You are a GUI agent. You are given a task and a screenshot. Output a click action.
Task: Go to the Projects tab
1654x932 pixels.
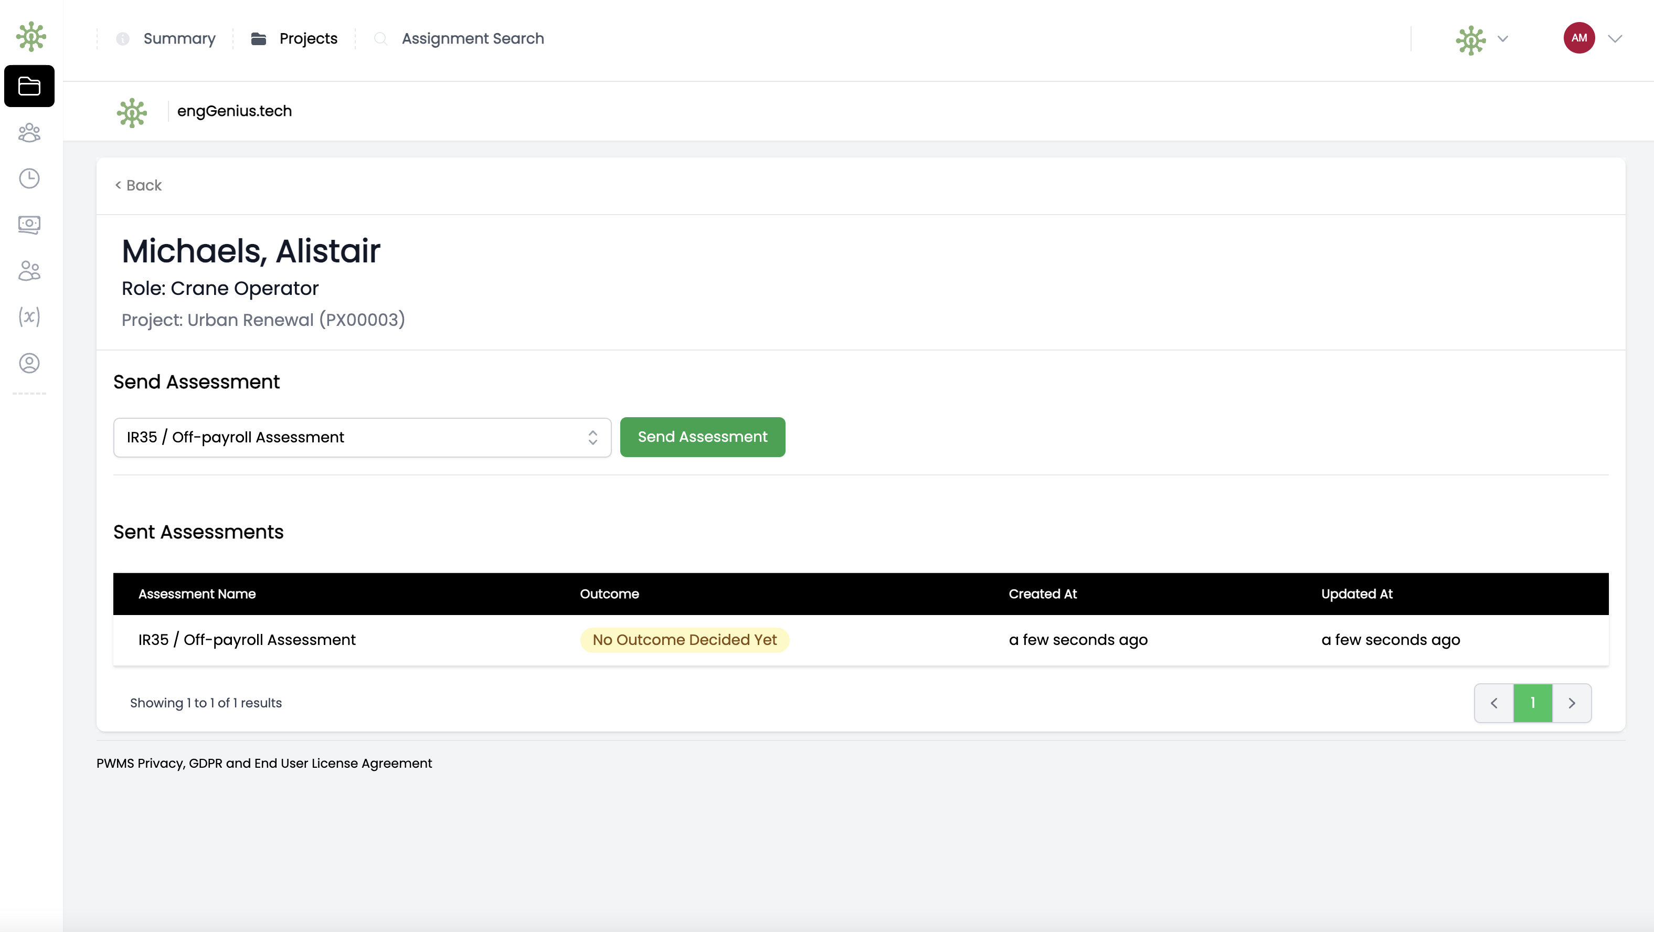click(x=308, y=38)
